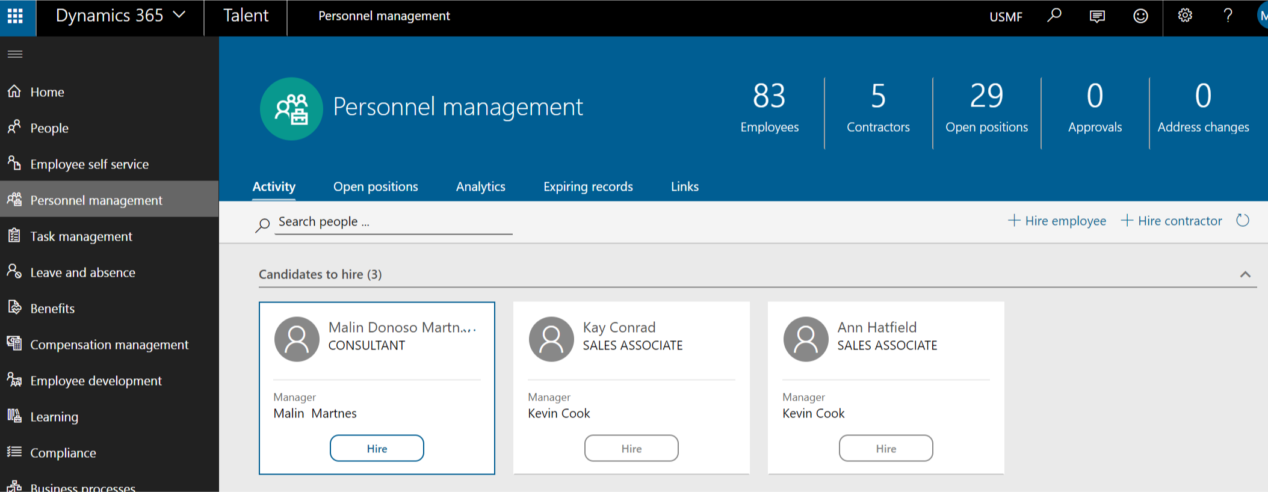1268x492 pixels.
Task: Click the Search people input field
Action: 394,222
